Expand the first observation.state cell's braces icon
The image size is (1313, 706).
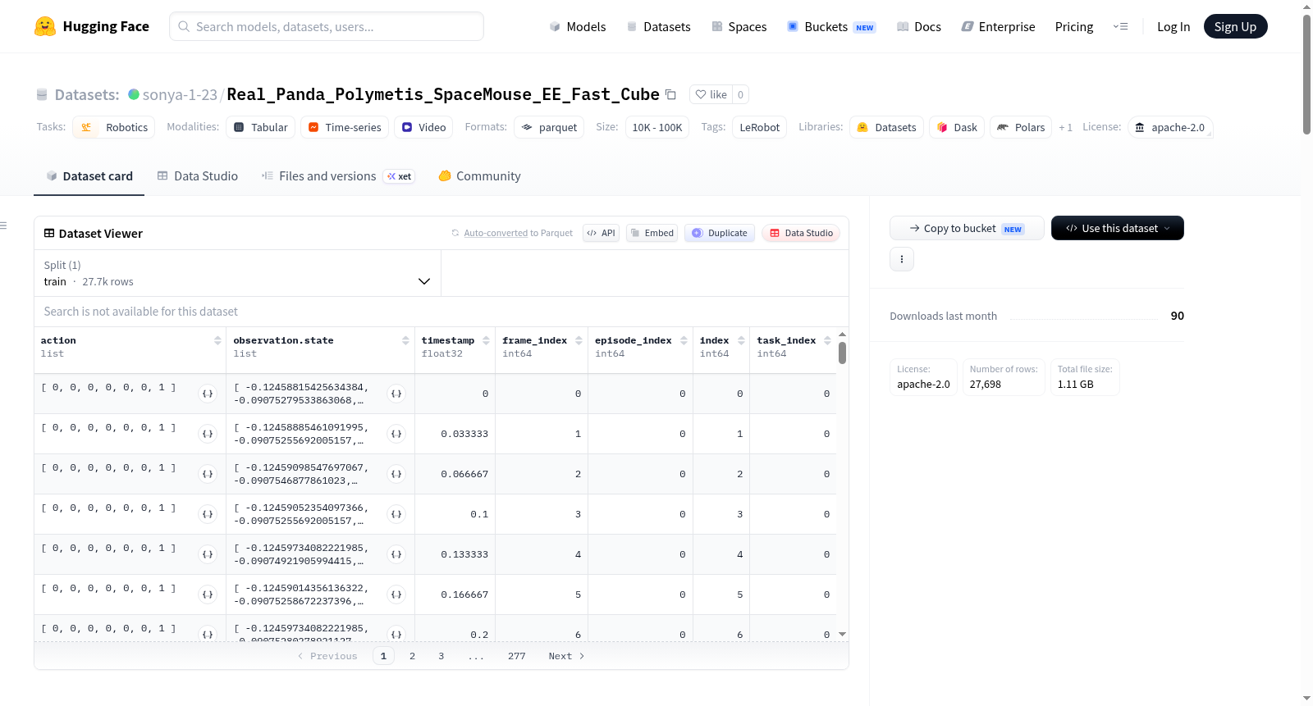point(397,394)
